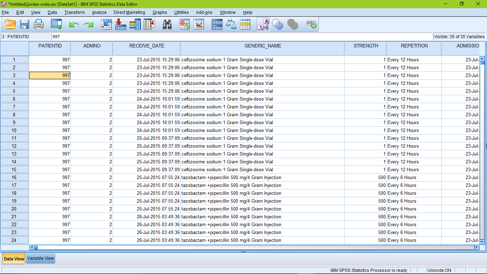Switch to the Variable View tab

point(40,258)
